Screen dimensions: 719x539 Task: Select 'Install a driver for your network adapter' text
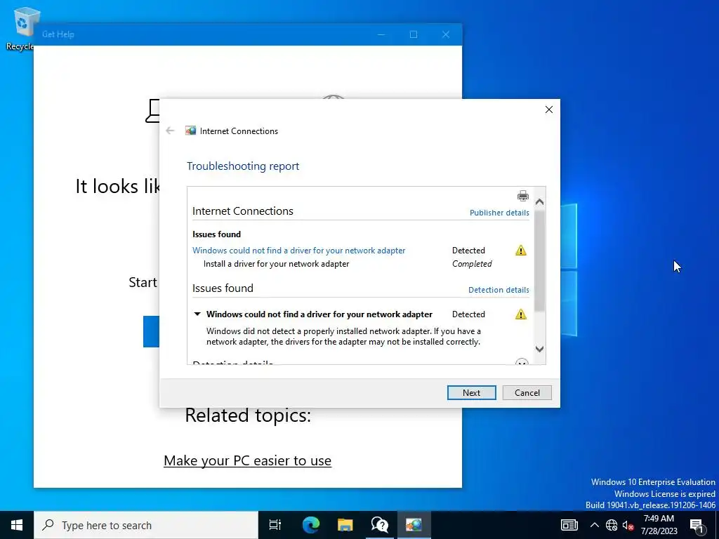276,264
